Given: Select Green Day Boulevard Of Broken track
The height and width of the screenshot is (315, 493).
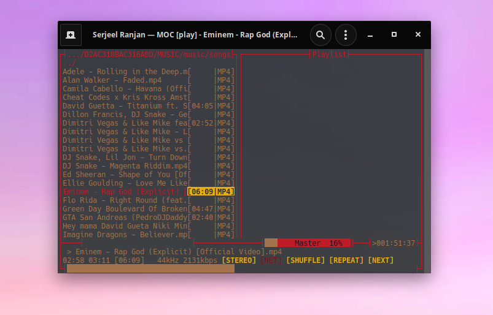Looking at the screenshot, I should coord(149,209).
